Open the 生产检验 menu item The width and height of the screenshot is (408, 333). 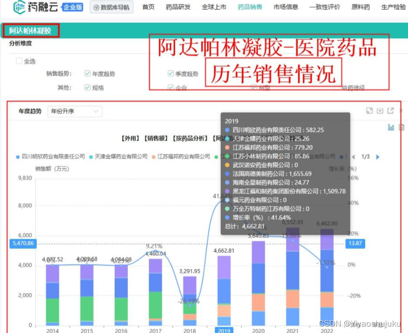pos(393,7)
